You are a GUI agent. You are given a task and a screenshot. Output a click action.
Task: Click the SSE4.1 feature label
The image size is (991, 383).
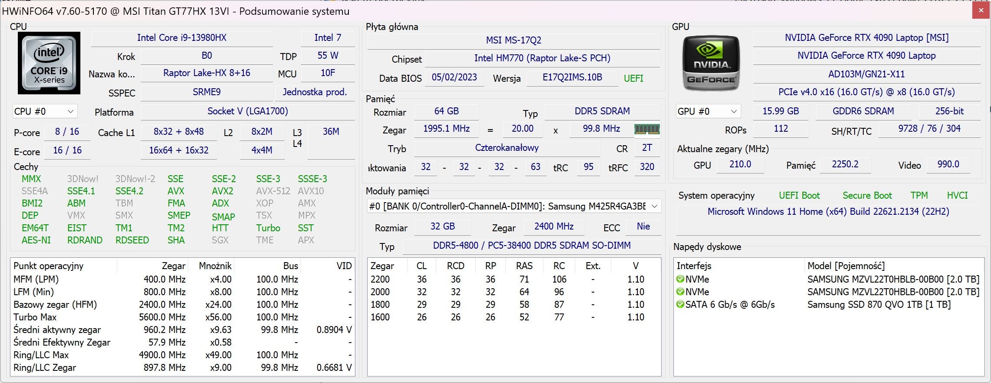[81, 191]
